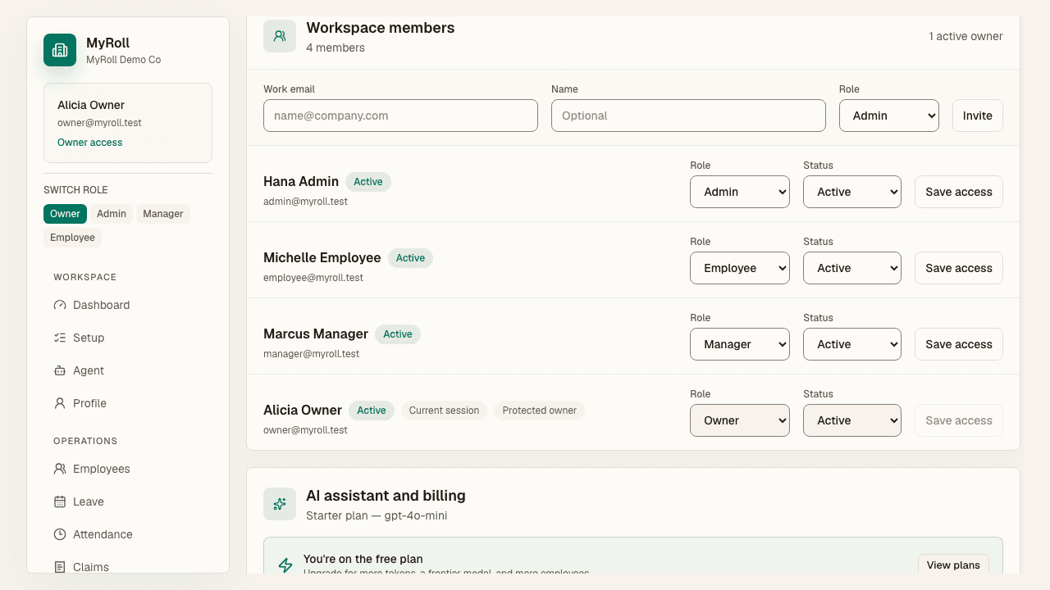Click the Claims receipt icon

pyautogui.click(x=60, y=567)
